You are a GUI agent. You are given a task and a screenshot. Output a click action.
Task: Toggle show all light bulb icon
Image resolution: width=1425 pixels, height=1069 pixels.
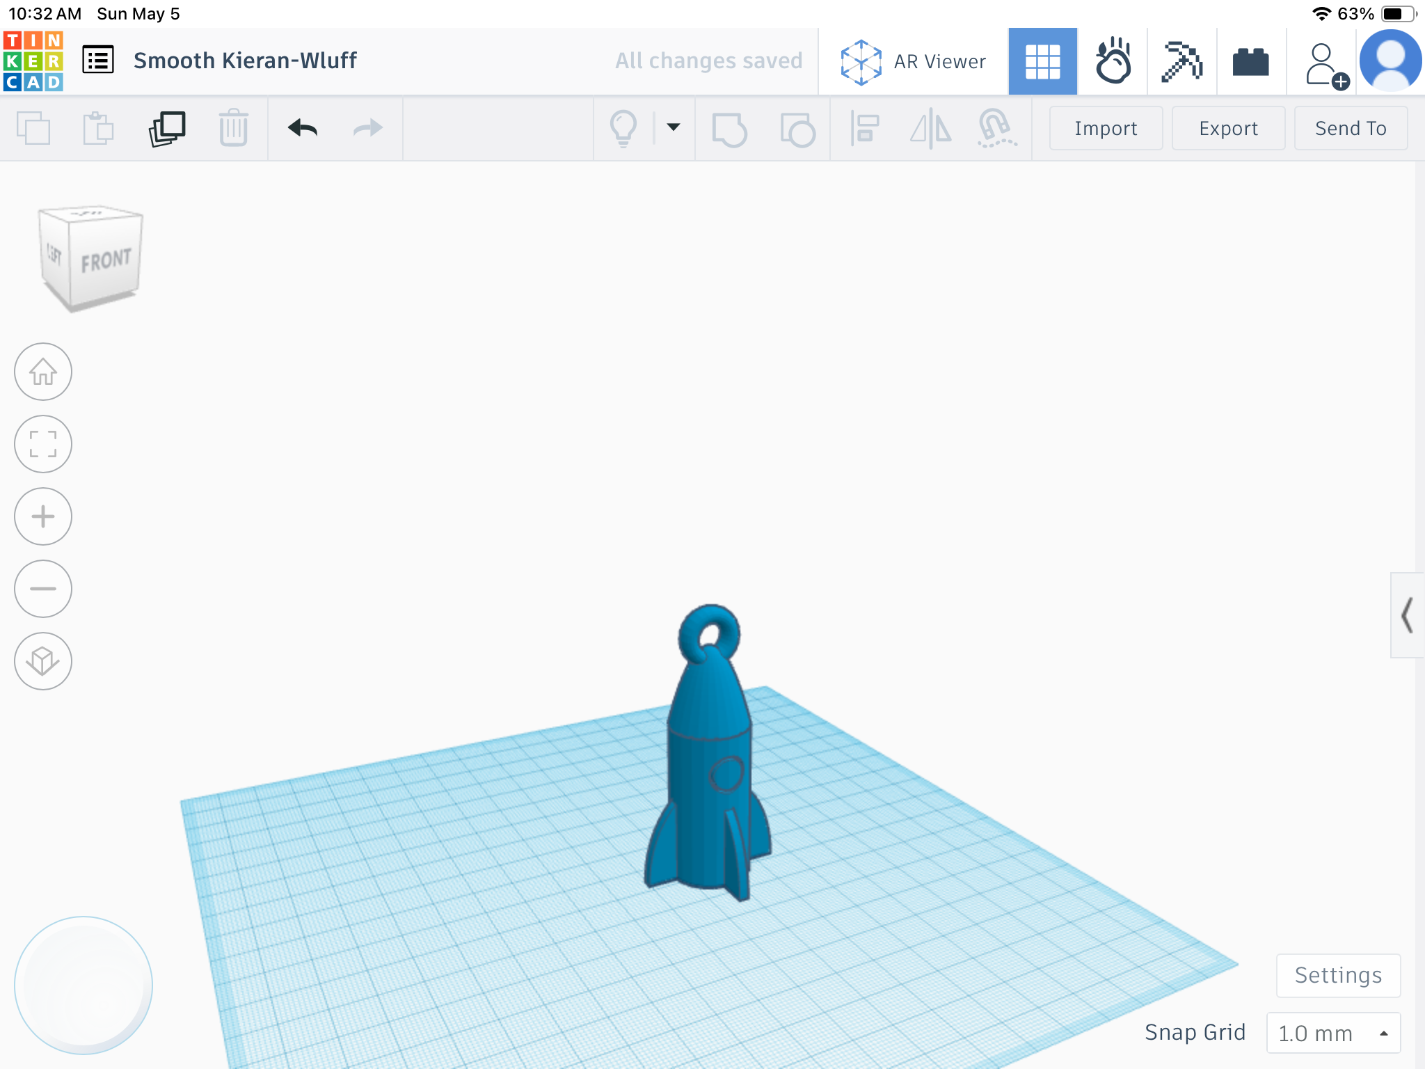(623, 129)
